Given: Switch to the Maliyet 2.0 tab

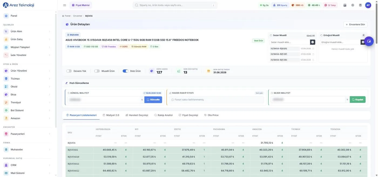Looking at the screenshot, I should point(111,115).
